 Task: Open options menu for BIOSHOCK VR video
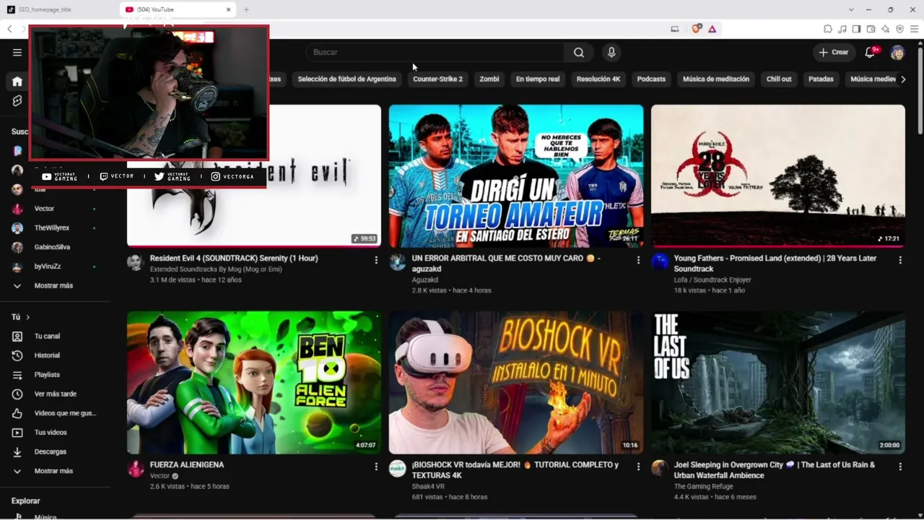(x=638, y=467)
